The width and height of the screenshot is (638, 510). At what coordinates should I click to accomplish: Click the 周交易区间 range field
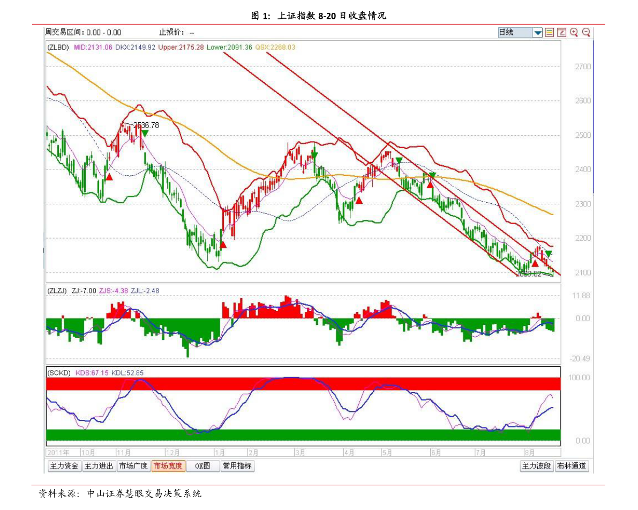[x=84, y=32]
